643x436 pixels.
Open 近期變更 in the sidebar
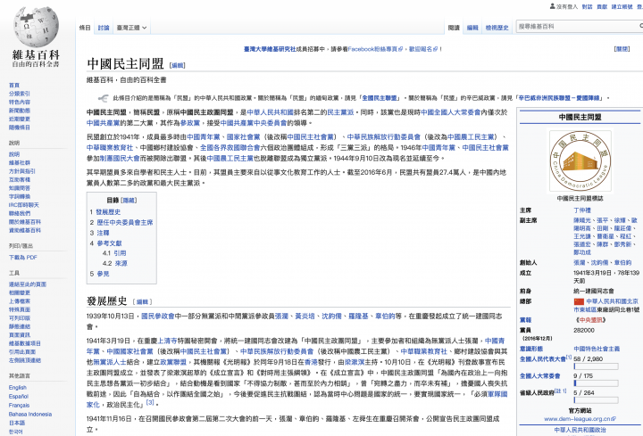point(20,119)
